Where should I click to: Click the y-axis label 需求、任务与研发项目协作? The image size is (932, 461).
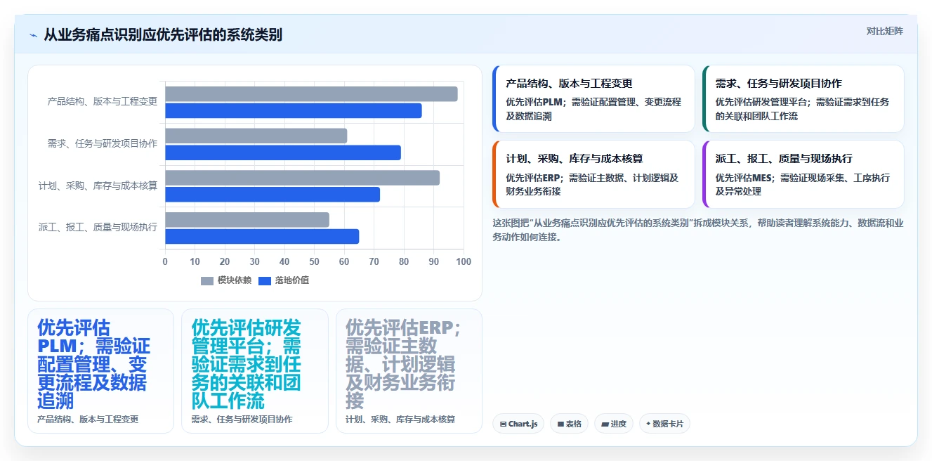click(x=103, y=143)
